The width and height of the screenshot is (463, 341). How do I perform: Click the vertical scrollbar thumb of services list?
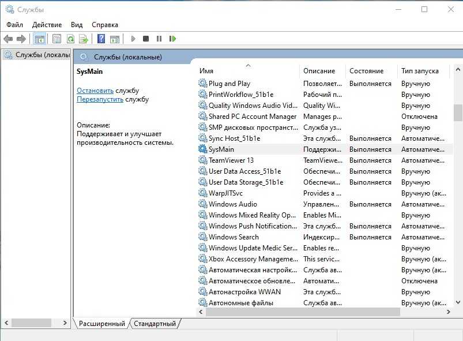point(458,113)
